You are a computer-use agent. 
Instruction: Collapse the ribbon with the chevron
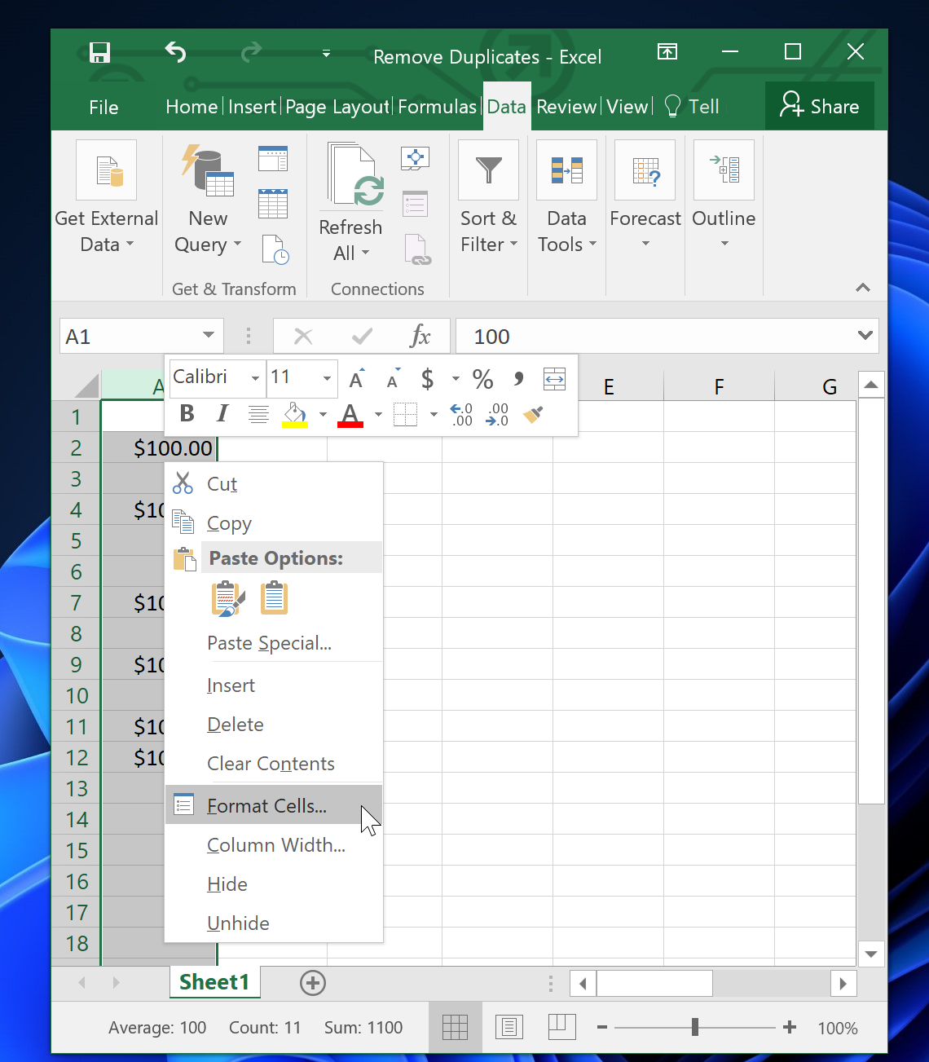tap(863, 288)
